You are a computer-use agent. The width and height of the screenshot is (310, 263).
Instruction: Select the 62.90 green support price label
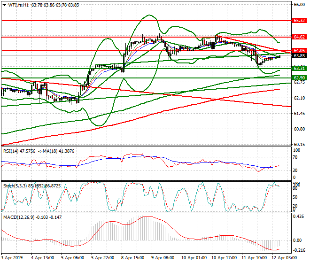click(299, 77)
